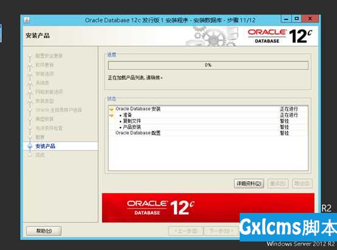Select the 概要 step in sidebar

(x=40, y=137)
